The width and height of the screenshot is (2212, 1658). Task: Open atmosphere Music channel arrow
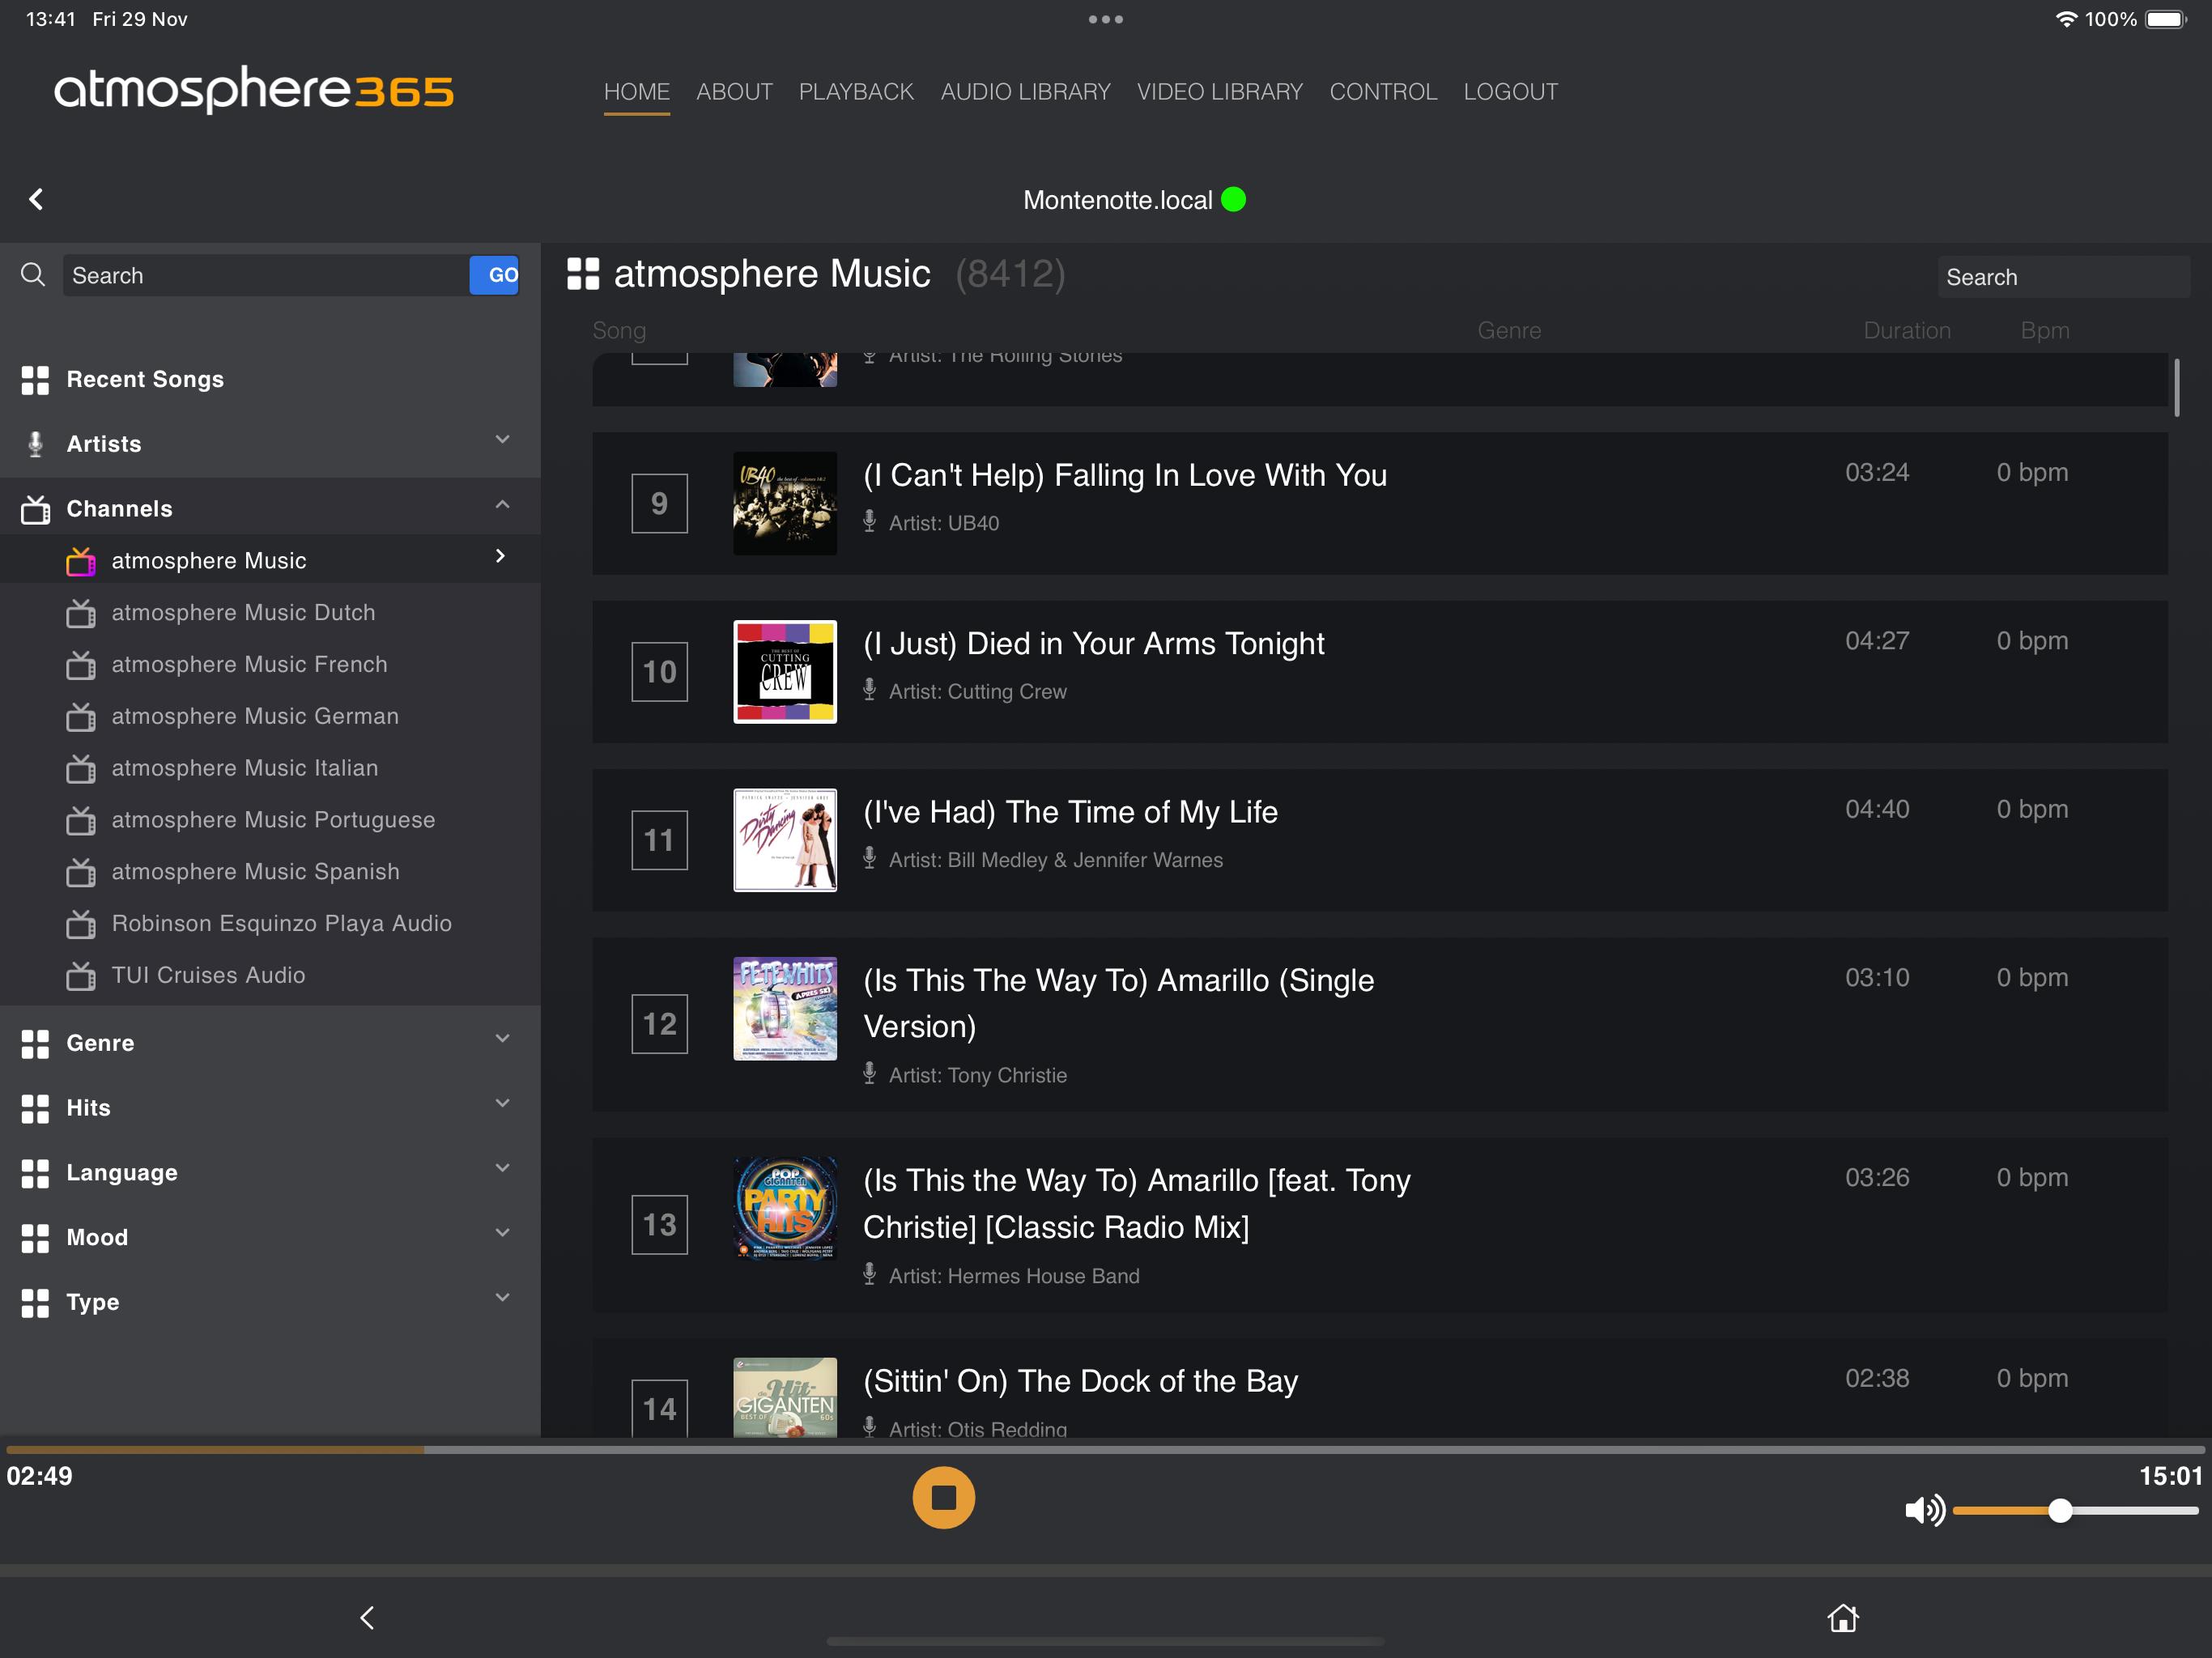coord(501,556)
